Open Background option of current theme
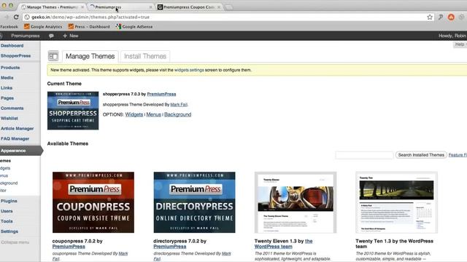Viewport: 467px width, 262px height. (177, 115)
